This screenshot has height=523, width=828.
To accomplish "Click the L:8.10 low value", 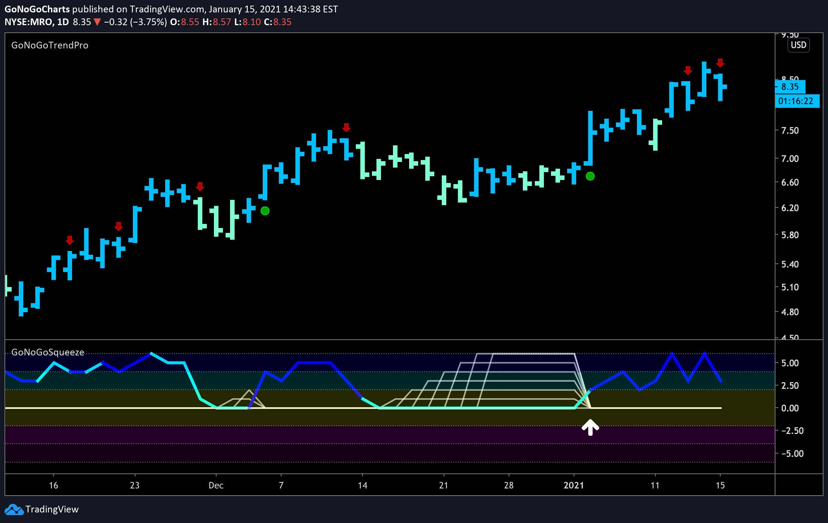I will coord(248,22).
